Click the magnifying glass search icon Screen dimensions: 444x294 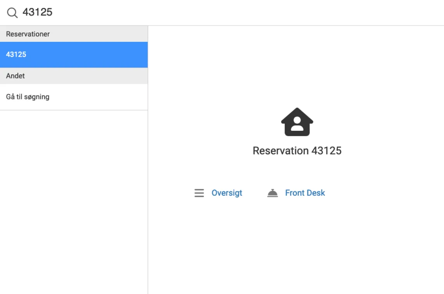[12, 13]
